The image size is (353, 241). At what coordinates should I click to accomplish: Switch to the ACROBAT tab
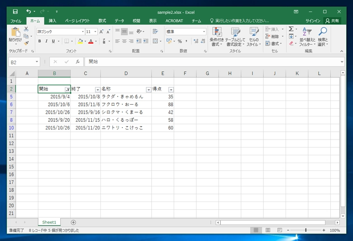point(174,21)
